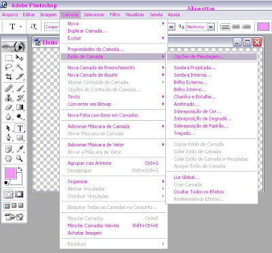
Task: Select the Dodge tool
Action: point(20,117)
